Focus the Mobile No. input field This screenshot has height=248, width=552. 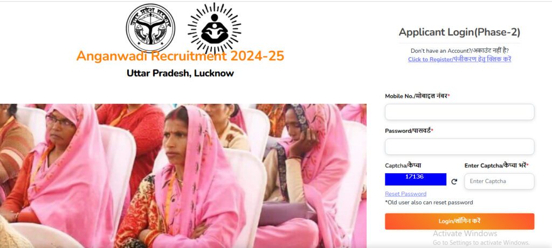point(459,112)
